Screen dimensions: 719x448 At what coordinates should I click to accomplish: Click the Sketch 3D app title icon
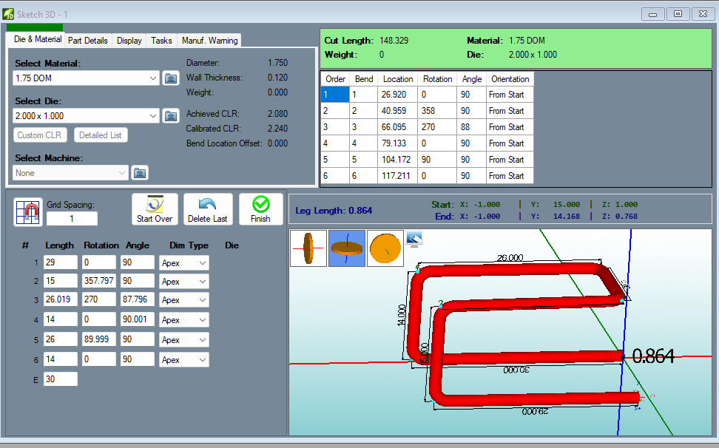(x=8, y=14)
